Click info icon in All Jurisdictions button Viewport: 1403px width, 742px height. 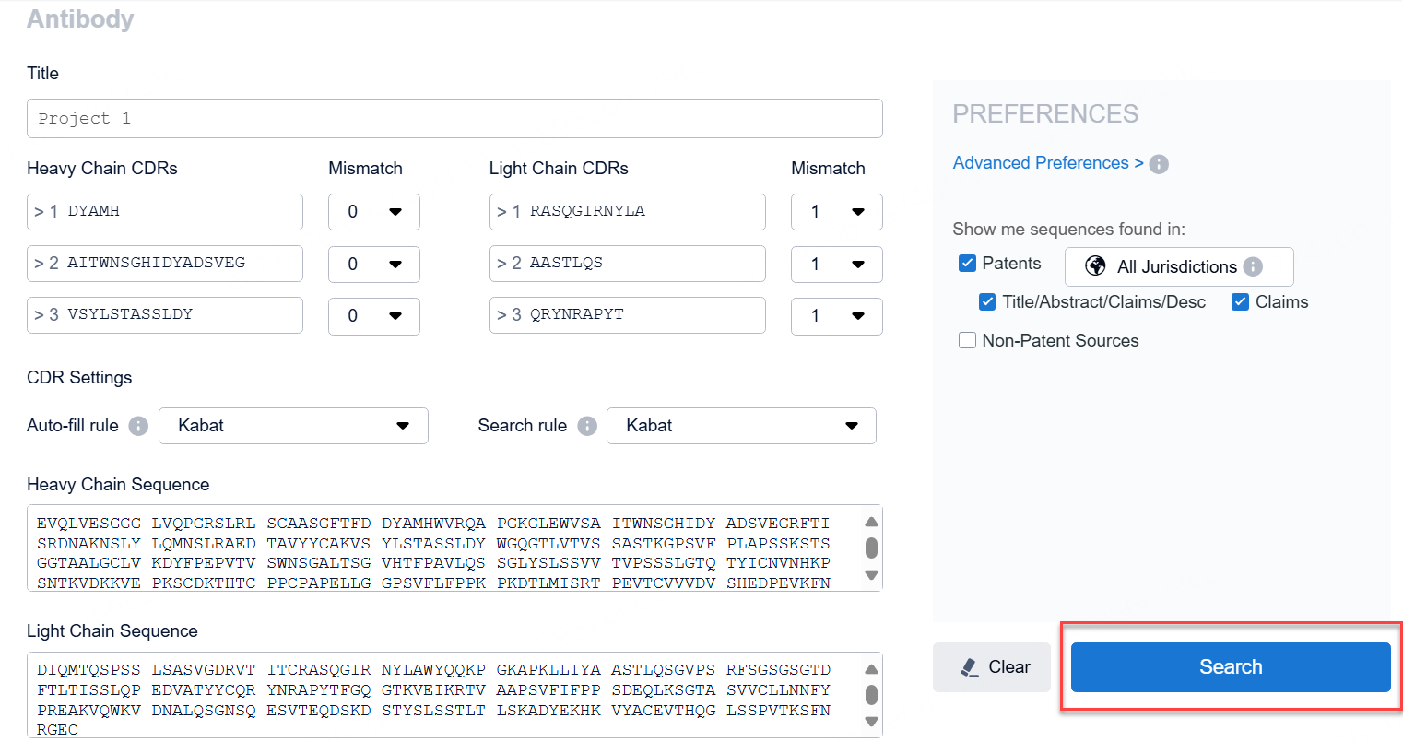[x=1253, y=266]
